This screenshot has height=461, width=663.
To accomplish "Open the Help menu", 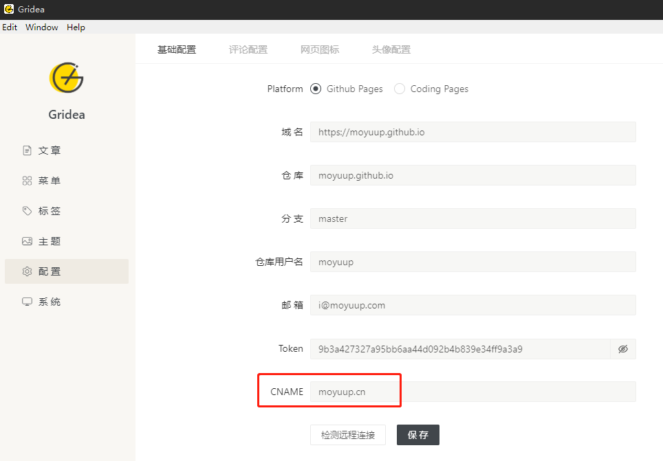I will coord(76,27).
